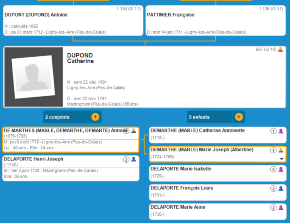Click the plus icon next to 2 conjoints
The image size is (290, 223).
[x=95, y=117]
